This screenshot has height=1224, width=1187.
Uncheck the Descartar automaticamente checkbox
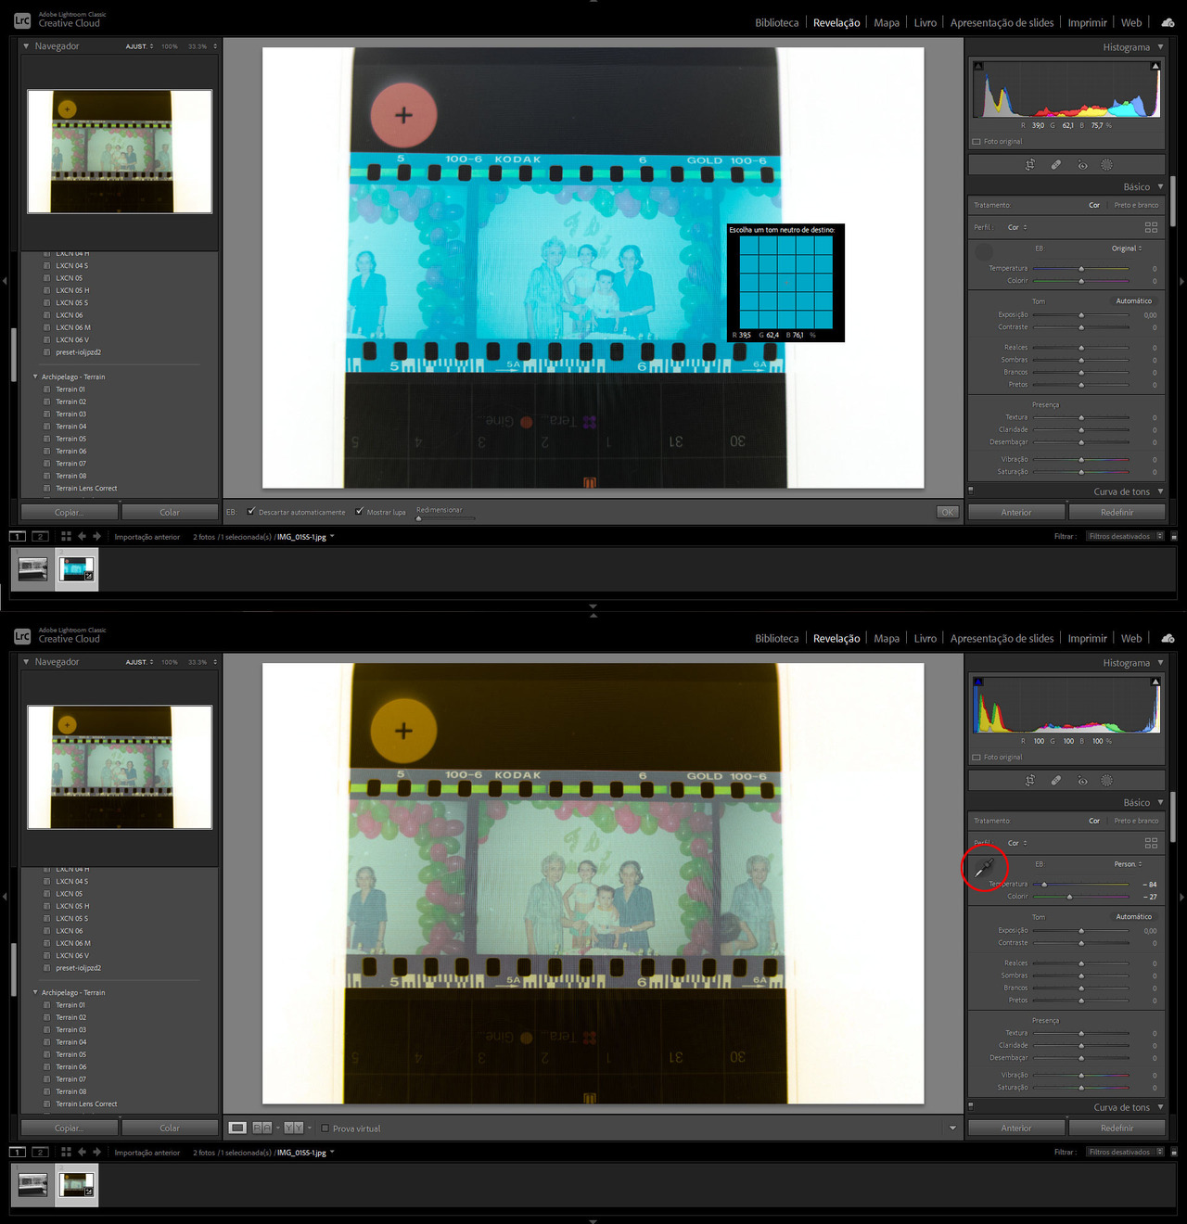point(251,511)
